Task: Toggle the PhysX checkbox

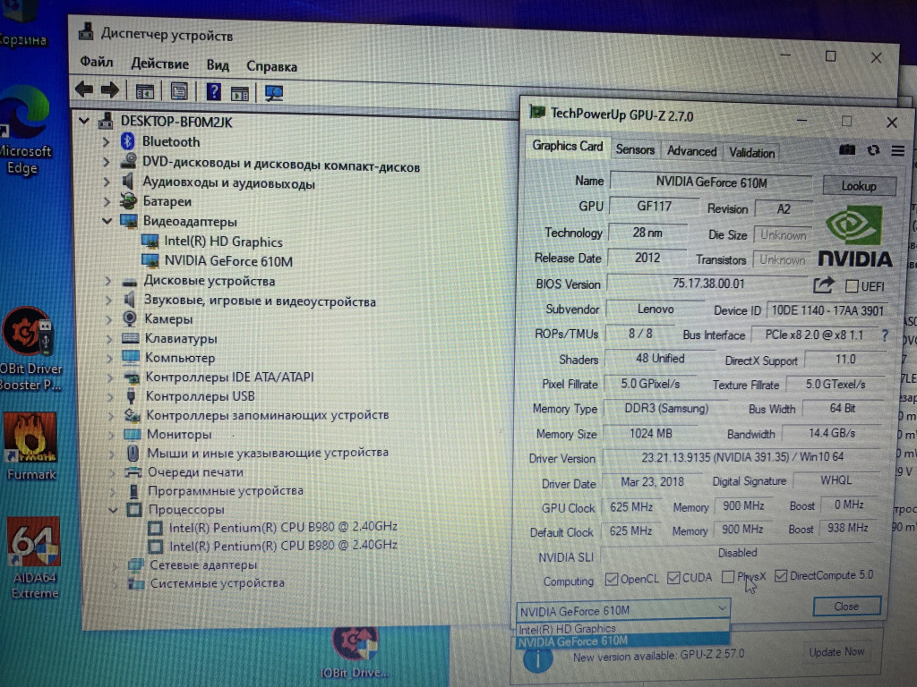Action: coord(728,577)
